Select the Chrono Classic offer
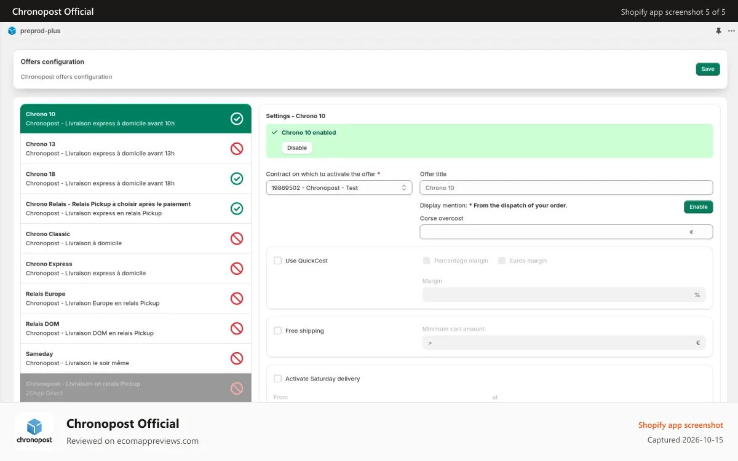 click(x=136, y=238)
